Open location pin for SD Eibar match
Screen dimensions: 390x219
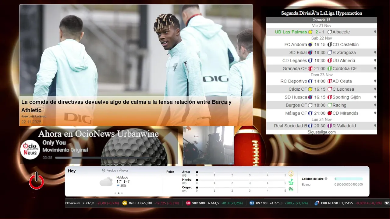[375, 53]
